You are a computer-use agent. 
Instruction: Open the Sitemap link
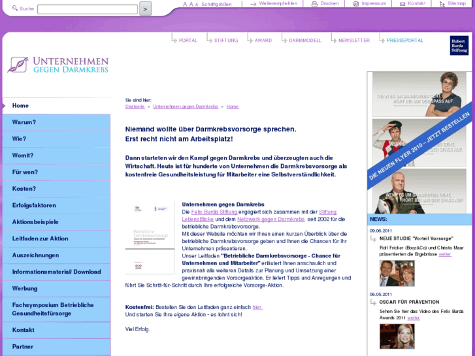pyautogui.click(x=457, y=3)
